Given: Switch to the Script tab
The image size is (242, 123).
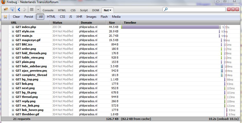Looking at the screenshot, I should coord(84,10).
